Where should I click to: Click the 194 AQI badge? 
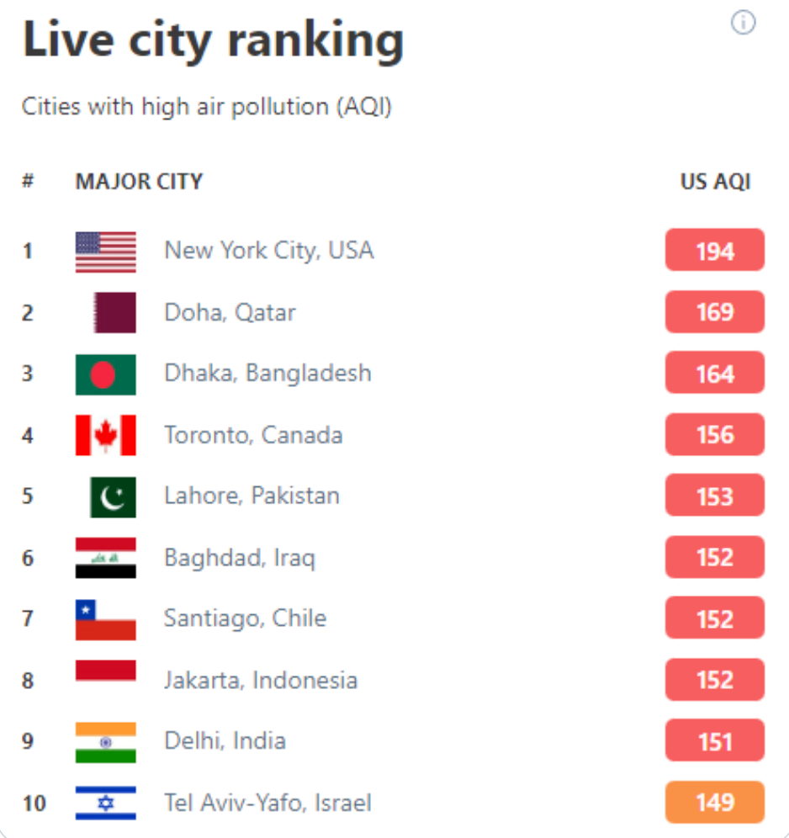(714, 251)
